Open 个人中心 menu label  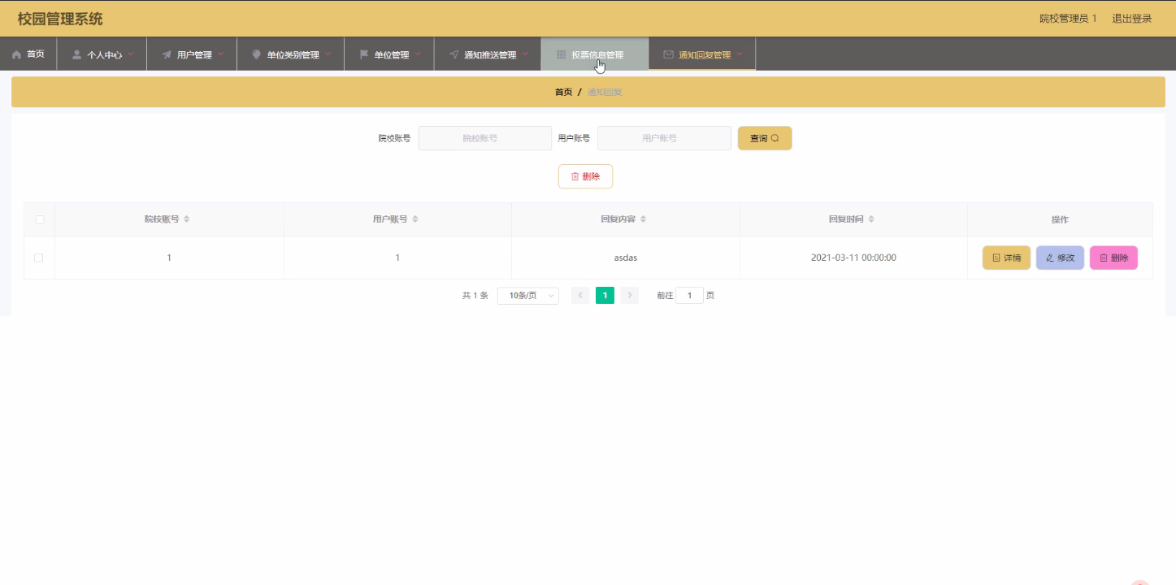tap(105, 55)
